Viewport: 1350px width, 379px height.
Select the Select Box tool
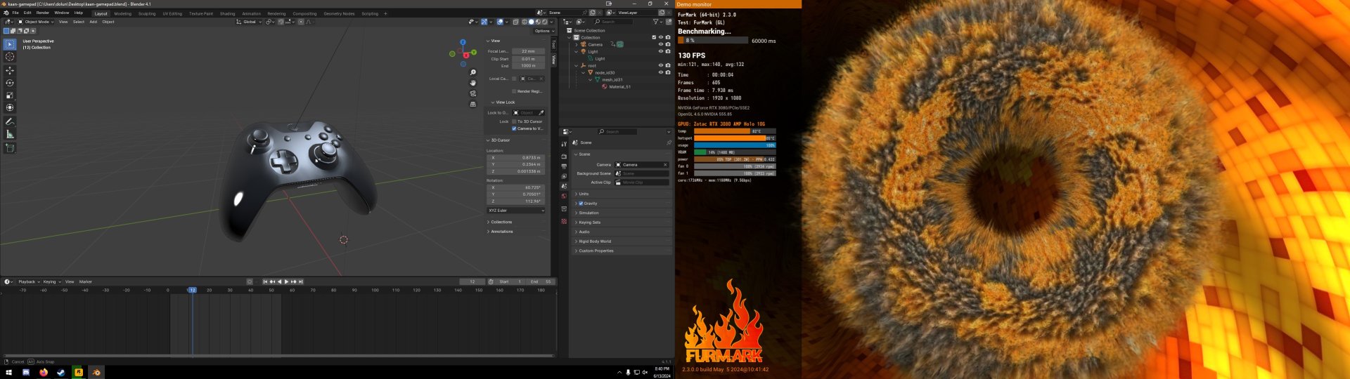tap(10, 44)
